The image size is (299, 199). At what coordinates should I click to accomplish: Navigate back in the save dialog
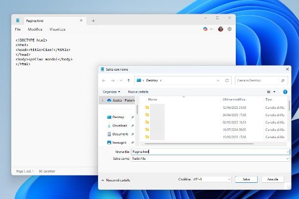[x=104, y=80]
